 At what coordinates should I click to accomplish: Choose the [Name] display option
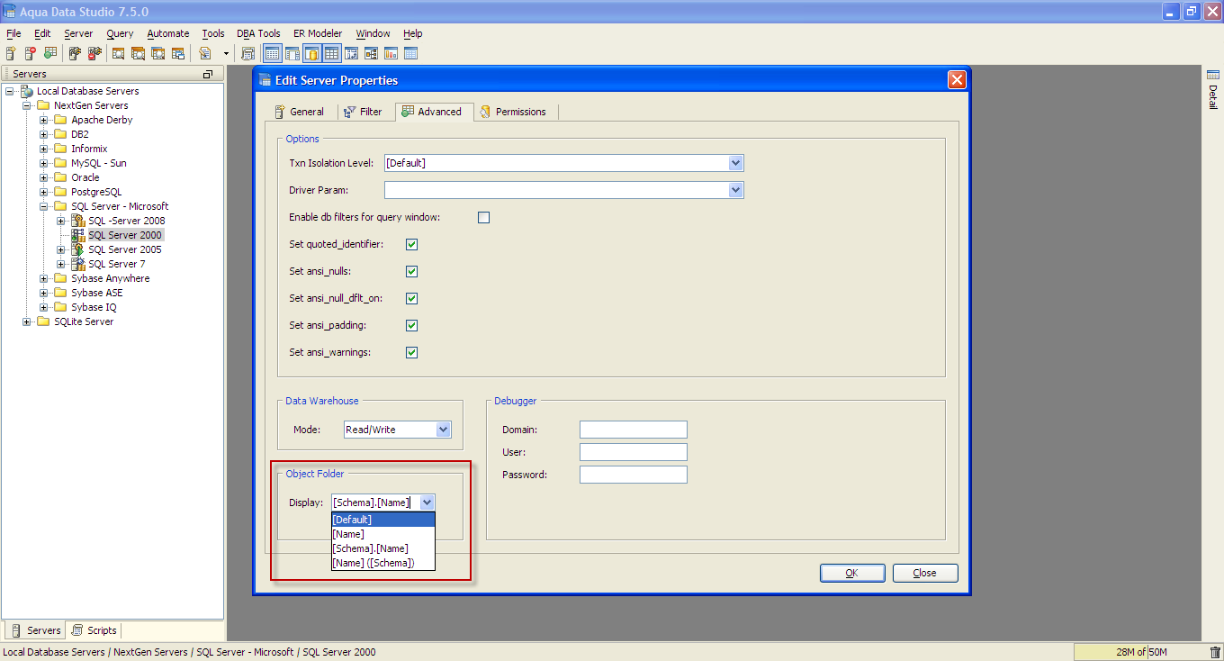[383, 534]
